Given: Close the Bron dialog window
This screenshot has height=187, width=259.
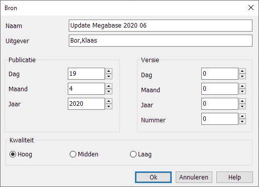Looking at the screenshot, I should pos(251,8).
